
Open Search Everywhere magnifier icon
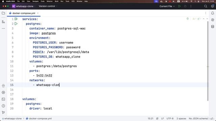click(x=206, y=6)
